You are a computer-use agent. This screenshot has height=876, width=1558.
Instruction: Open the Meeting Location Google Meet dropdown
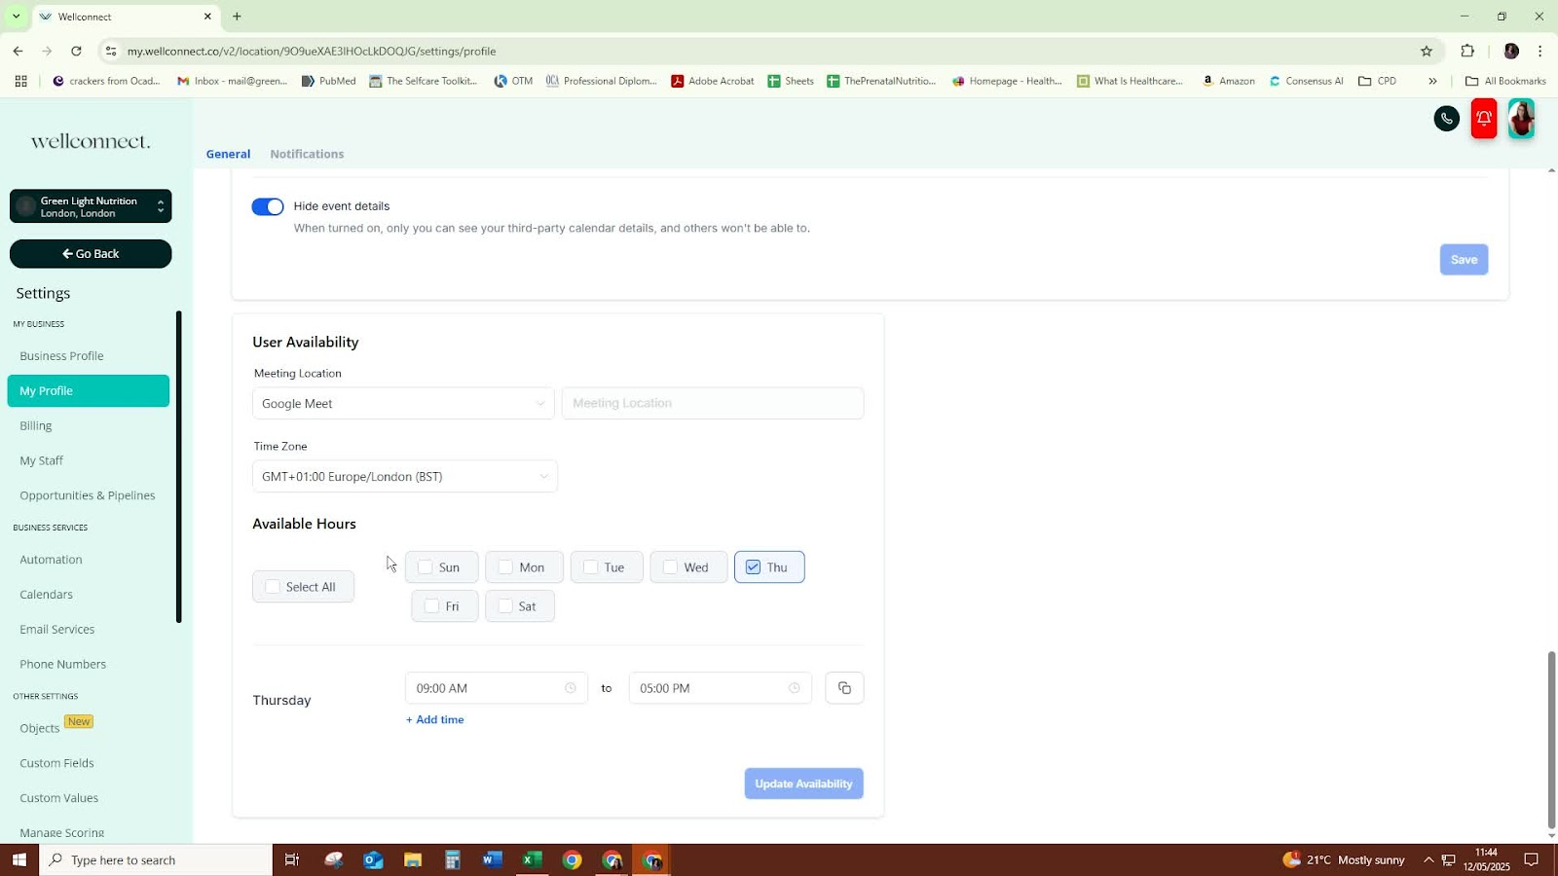(x=403, y=403)
